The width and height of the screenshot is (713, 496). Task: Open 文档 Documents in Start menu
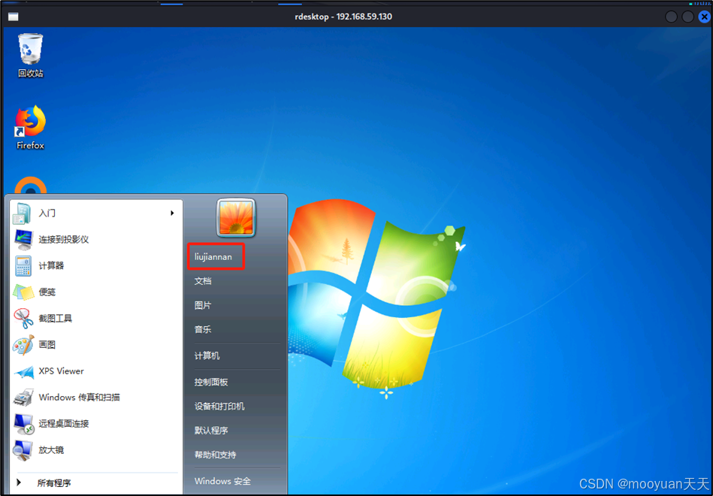pos(203,281)
